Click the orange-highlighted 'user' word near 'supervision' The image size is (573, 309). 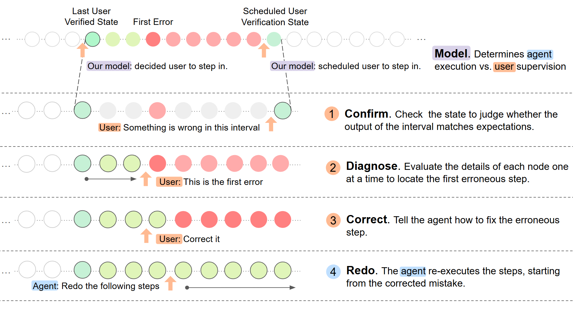click(504, 67)
